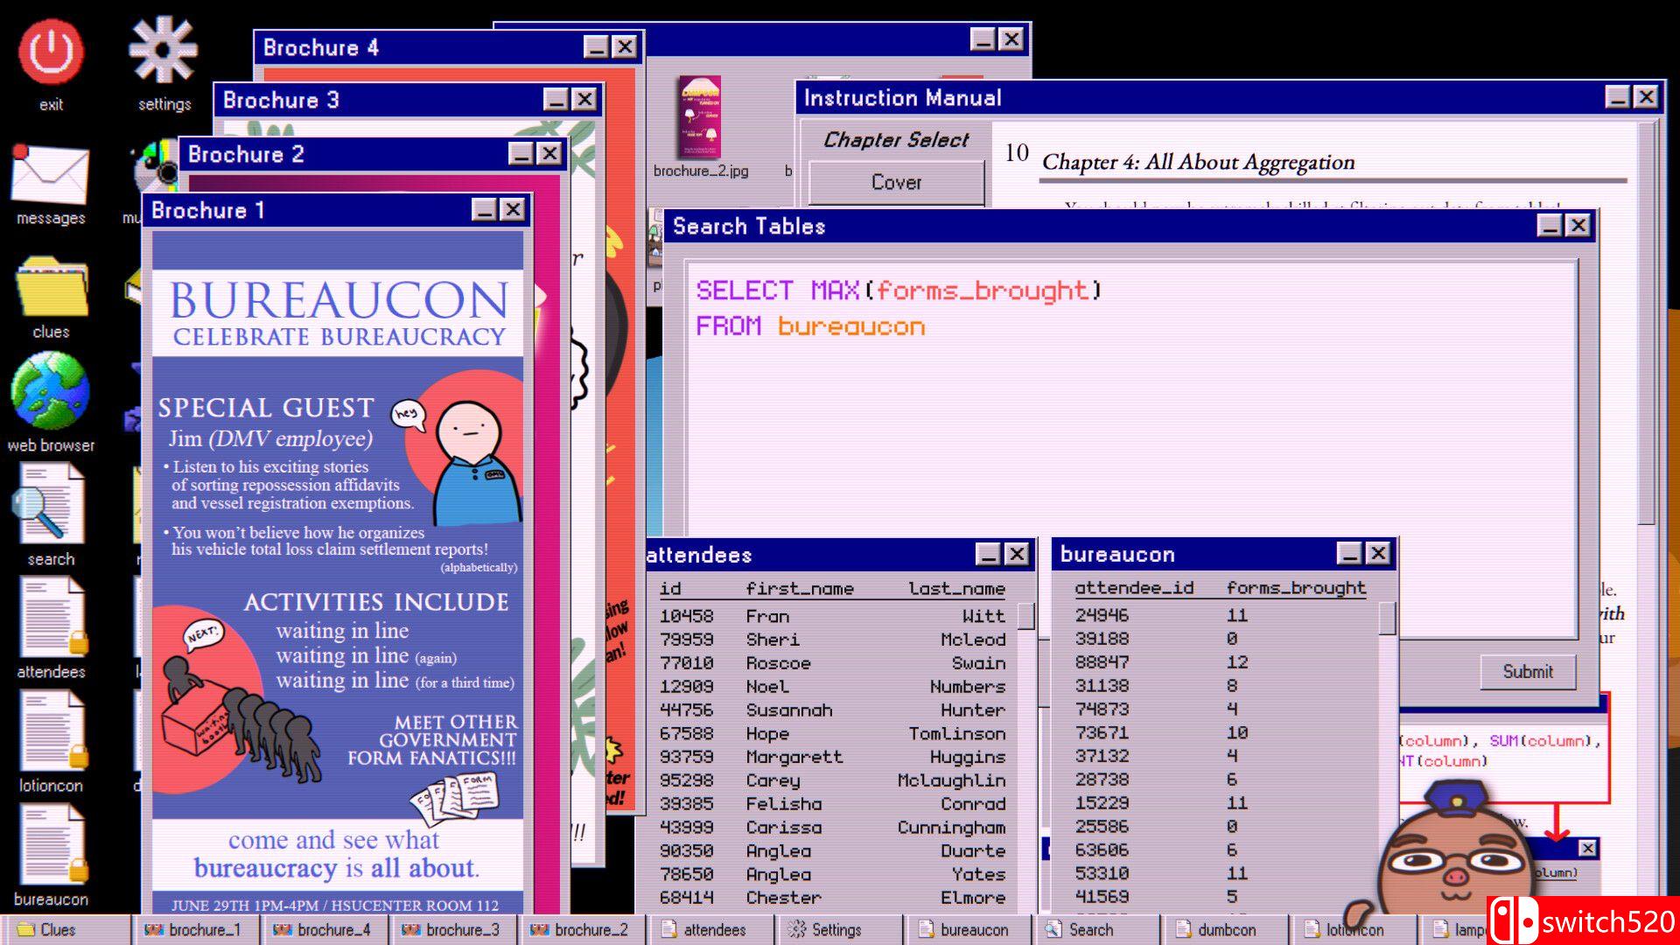The width and height of the screenshot is (1680, 945).
Task: Close the Brochure 3 window
Action: click(584, 100)
